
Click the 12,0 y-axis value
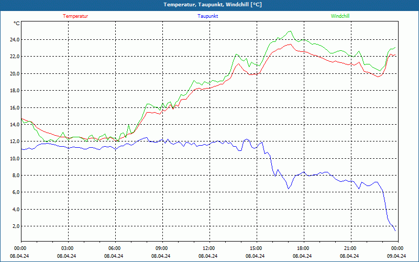click(x=14, y=141)
